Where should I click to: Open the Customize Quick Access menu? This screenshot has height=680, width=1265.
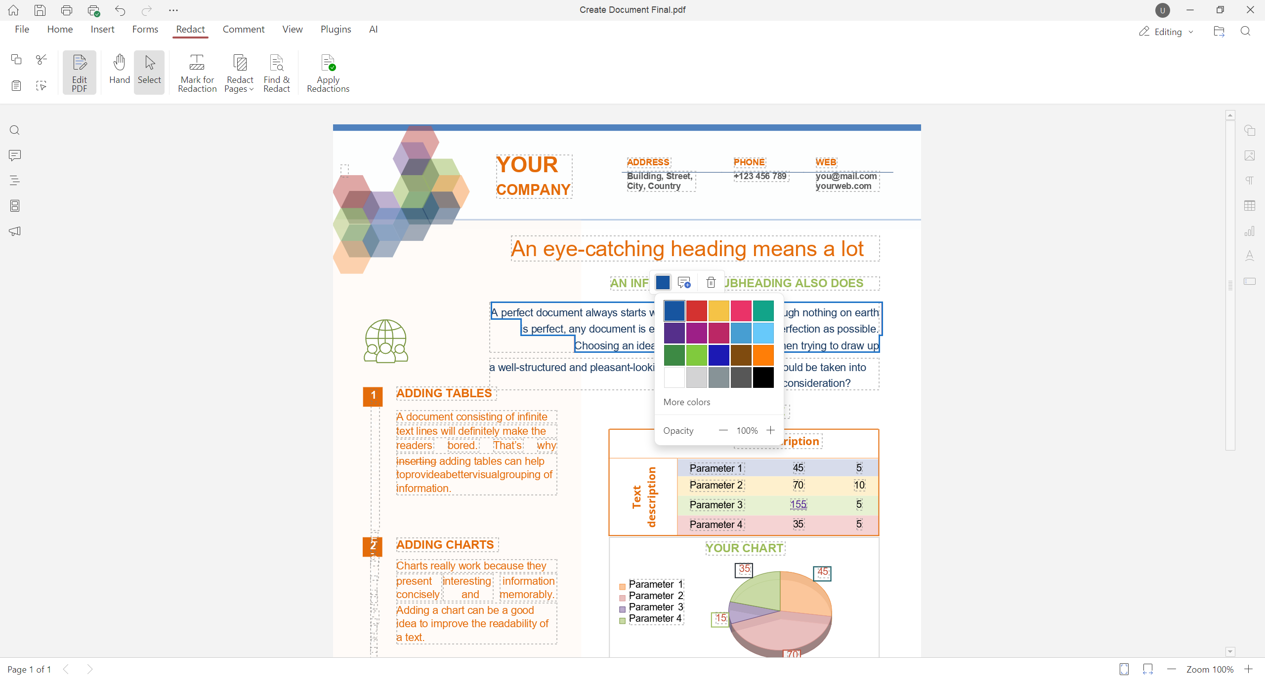click(x=172, y=10)
